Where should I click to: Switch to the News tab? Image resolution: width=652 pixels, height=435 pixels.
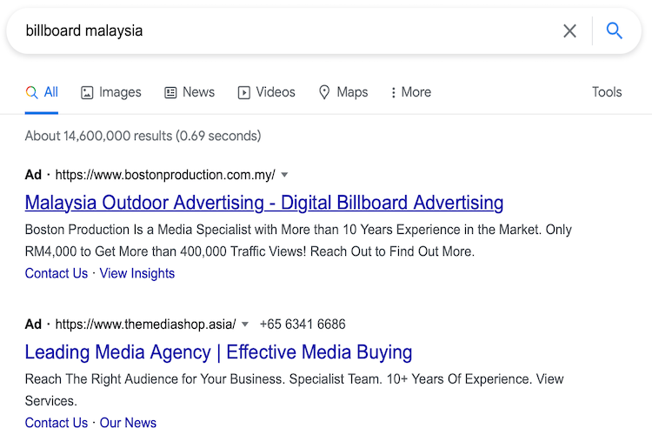tap(190, 92)
